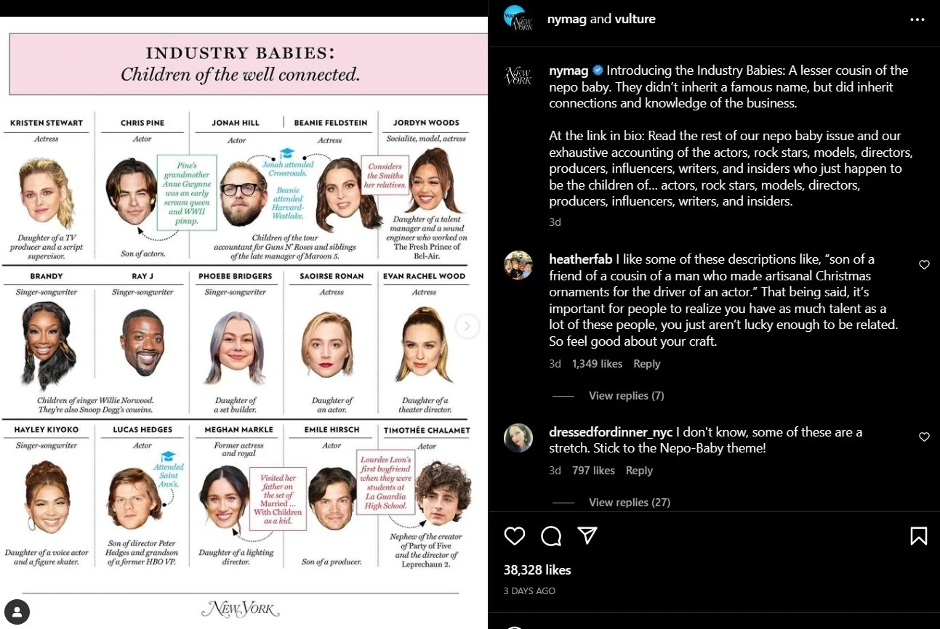Heart dressedfordinner_nyc's comment

(924, 437)
